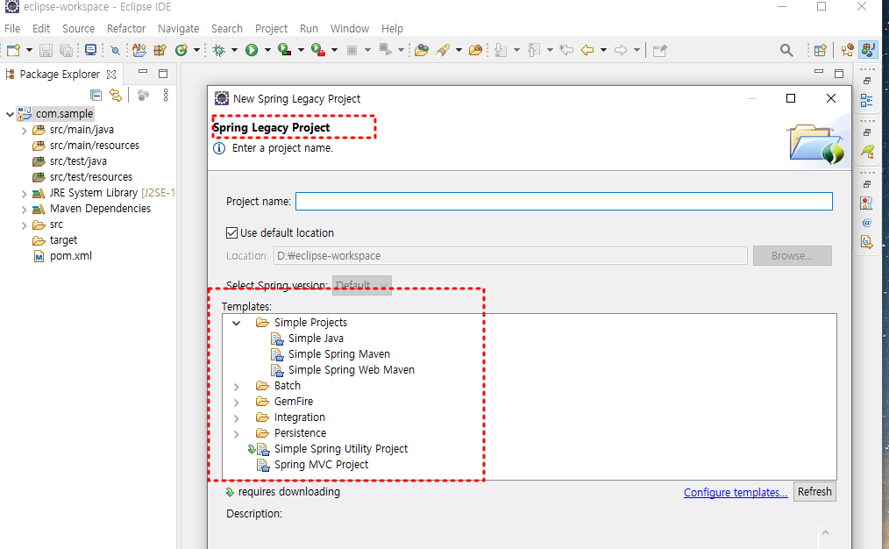Screen dimensions: 889x549
Task: Click the Coverage launch icon
Action: tap(285, 51)
